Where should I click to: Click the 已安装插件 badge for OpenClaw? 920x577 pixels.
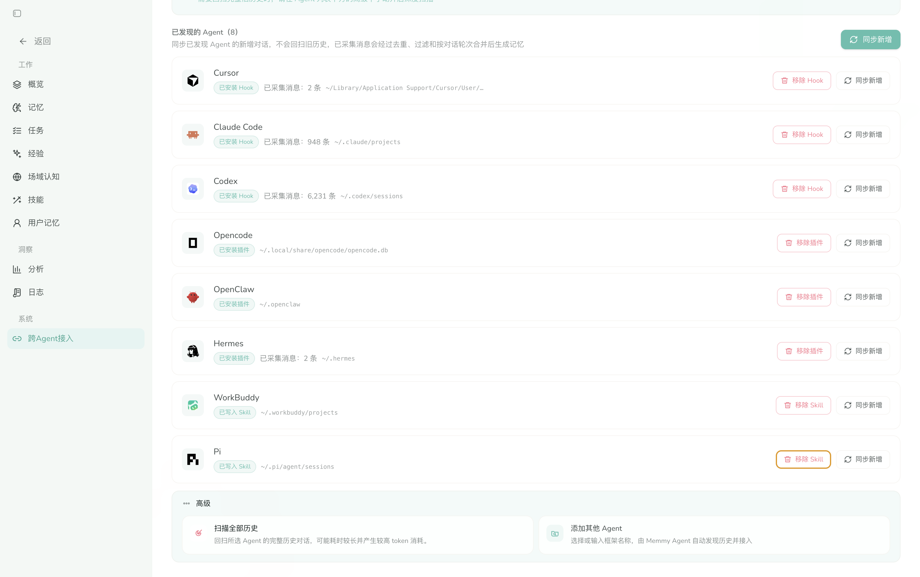234,304
